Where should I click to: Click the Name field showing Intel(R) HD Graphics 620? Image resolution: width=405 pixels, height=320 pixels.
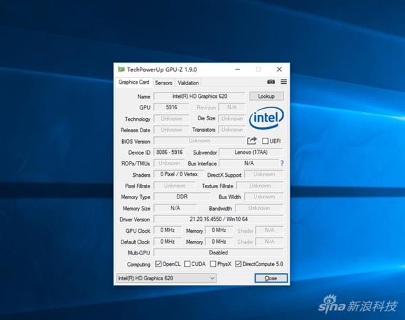pyautogui.click(x=199, y=96)
